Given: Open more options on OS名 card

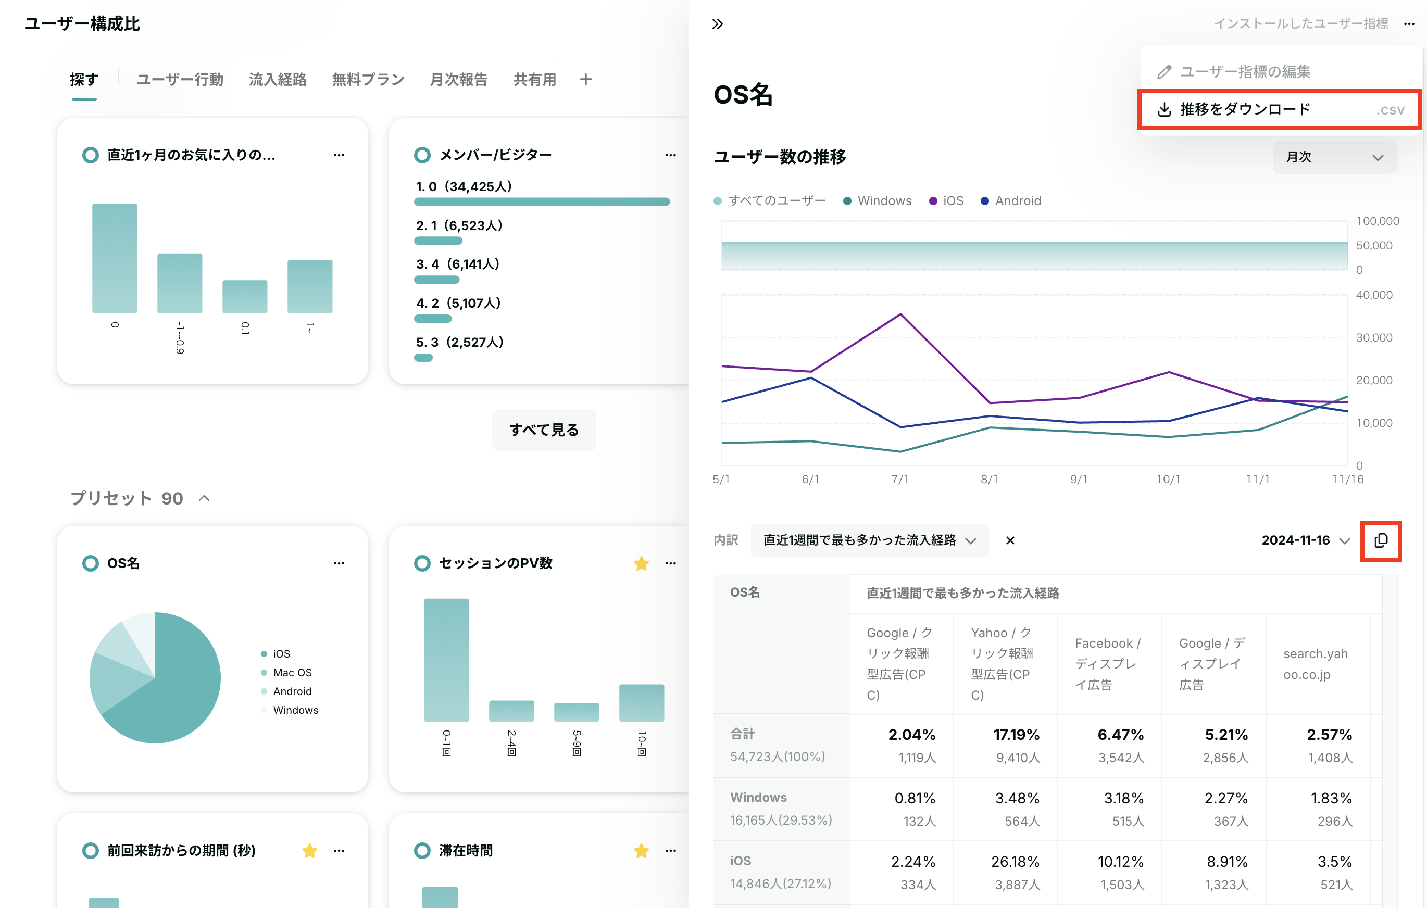Looking at the screenshot, I should pos(339,563).
